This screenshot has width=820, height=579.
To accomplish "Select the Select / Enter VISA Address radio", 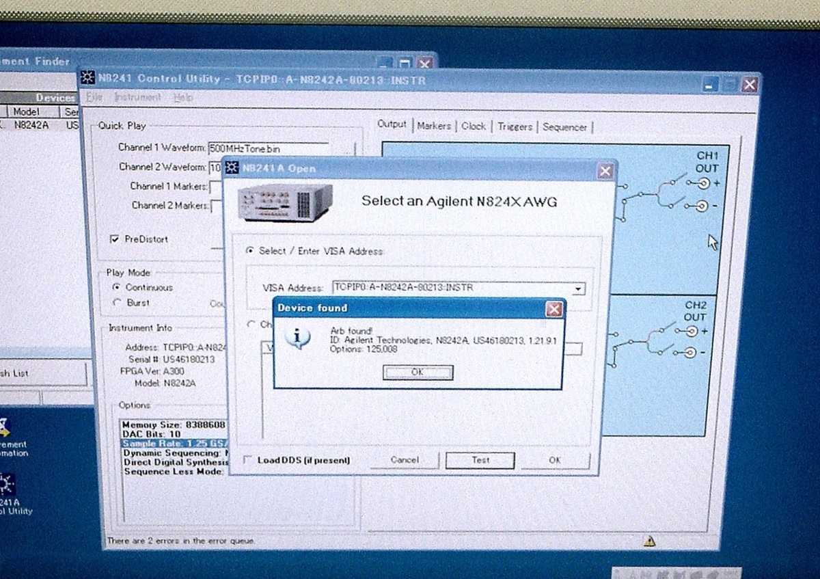I will pos(249,251).
